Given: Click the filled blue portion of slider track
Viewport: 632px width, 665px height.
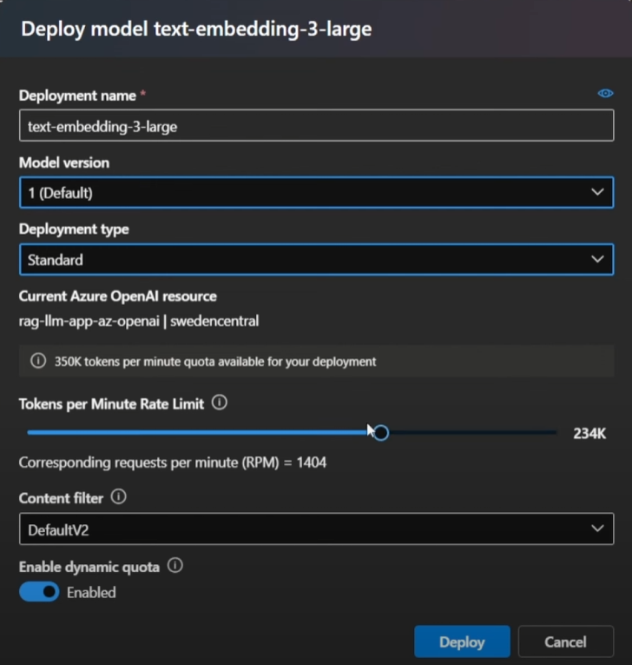Looking at the screenshot, I should pyautogui.click(x=199, y=433).
